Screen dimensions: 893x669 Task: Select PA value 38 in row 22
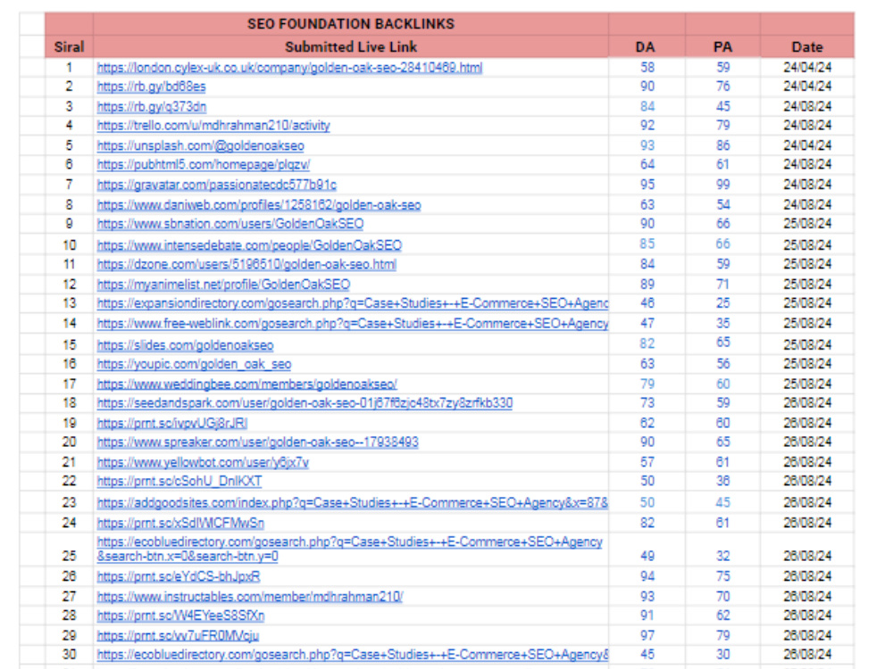pyautogui.click(x=723, y=482)
